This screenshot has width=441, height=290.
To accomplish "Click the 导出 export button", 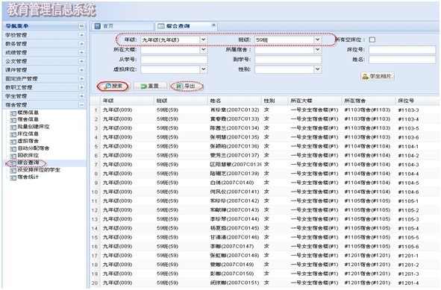I will 187,86.
